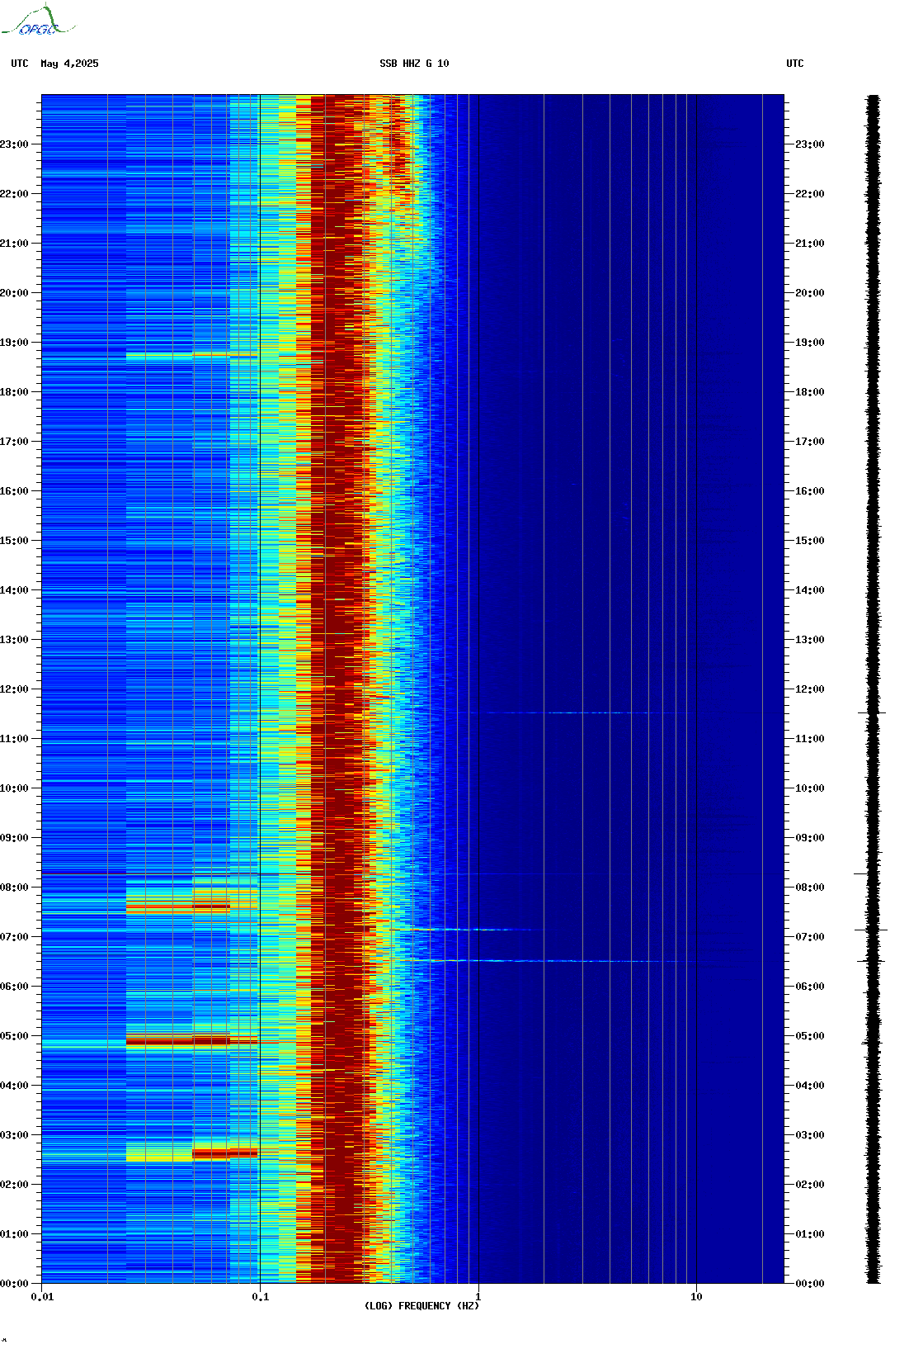Select the date text 'May 4,2025'

point(69,64)
